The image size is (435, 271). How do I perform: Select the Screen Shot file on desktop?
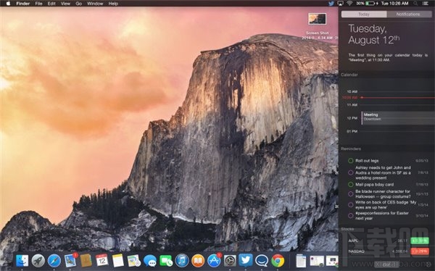click(317, 19)
